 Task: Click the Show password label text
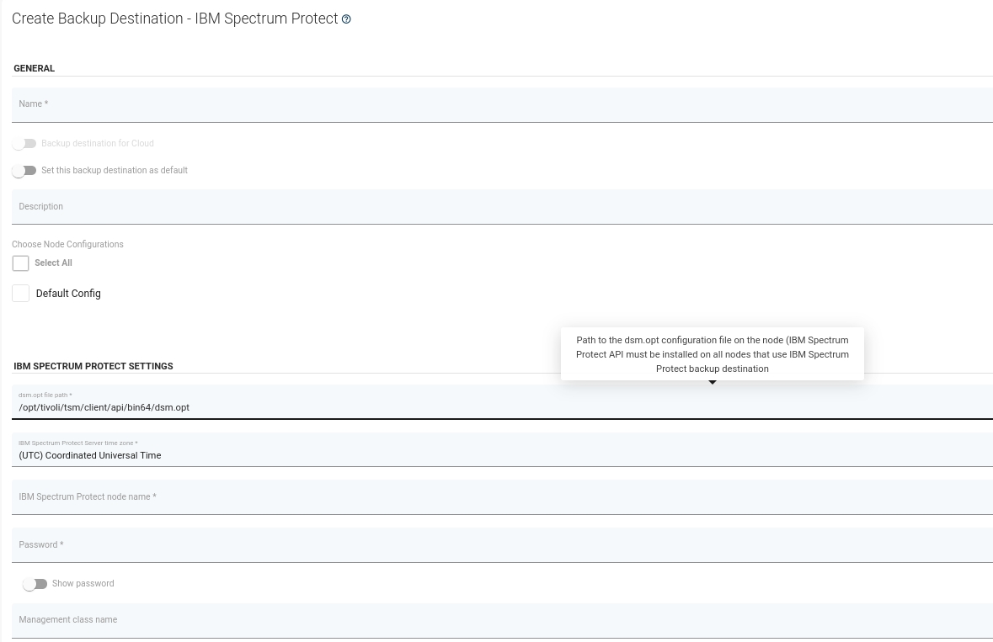(83, 584)
